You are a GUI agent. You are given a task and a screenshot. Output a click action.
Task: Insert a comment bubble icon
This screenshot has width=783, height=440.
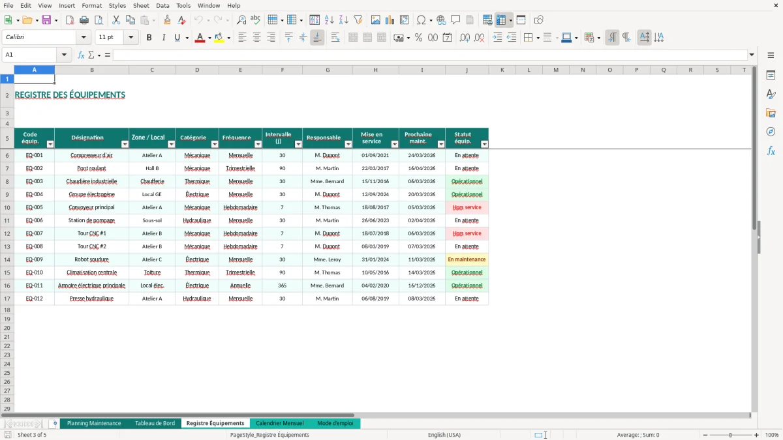455,20
